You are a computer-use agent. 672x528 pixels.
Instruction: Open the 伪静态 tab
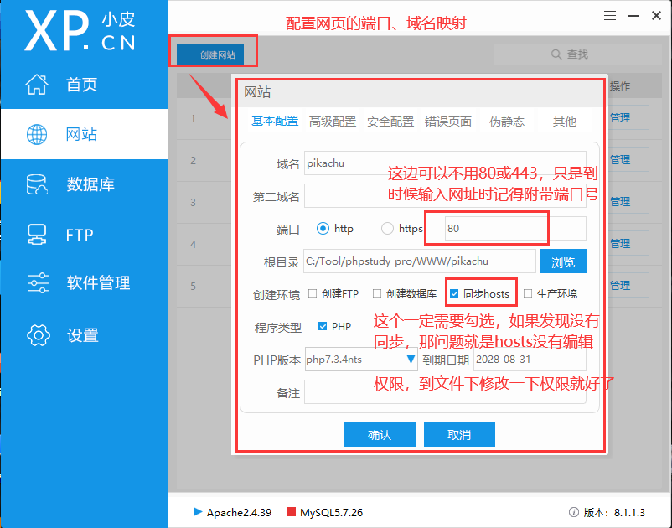(507, 122)
